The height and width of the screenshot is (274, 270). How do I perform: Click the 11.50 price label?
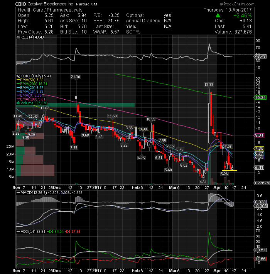point(112,116)
